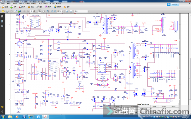Open a file with the folder icon
Image resolution: width=191 pixels, height=119 pixels.
pos(3,11)
